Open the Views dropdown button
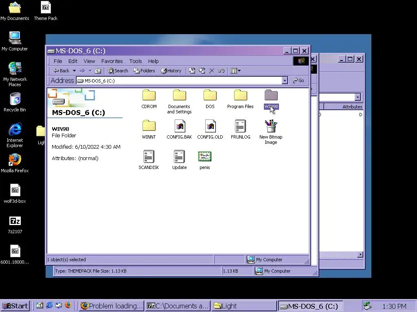This screenshot has width=417, height=312. (x=236, y=71)
